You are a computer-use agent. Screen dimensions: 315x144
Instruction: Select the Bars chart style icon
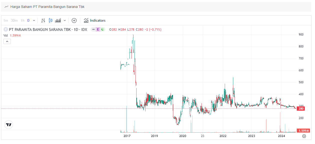point(43,20)
